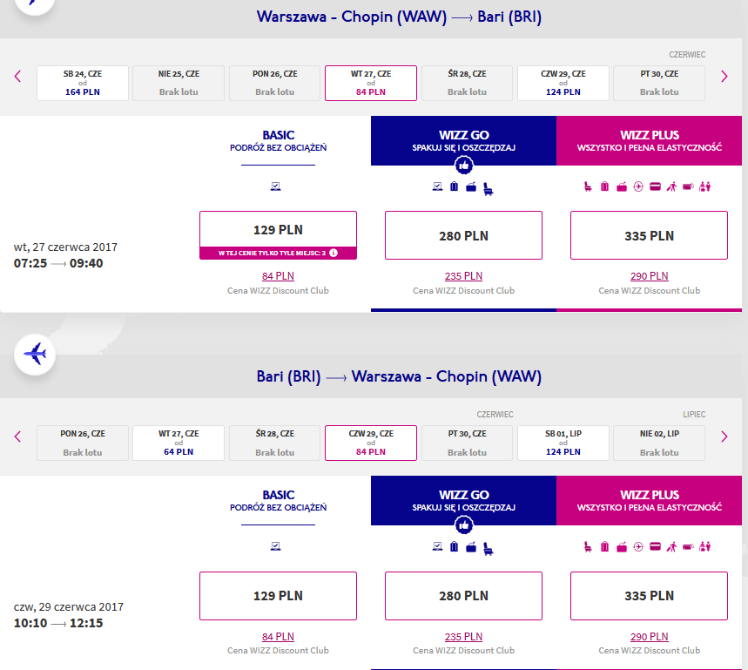Screen dimensions: 748x670
Task: Choose outbound WIZZ GO fare 280 PLN
Action: [x=463, y=235]
